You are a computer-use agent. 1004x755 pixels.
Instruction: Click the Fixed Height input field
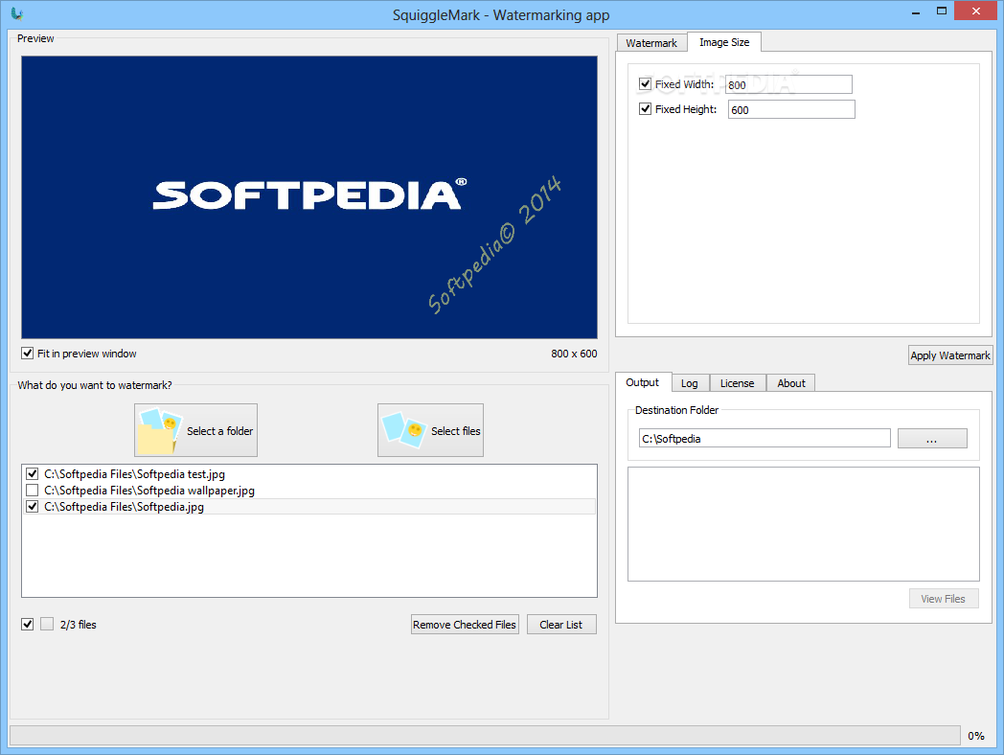point(790,109)
